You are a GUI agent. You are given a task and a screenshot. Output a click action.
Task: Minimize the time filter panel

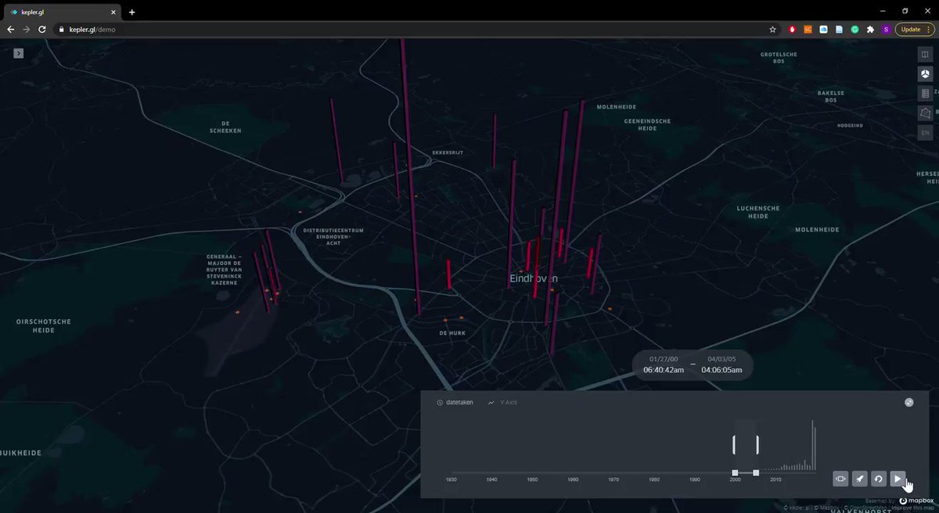[908, 403]
